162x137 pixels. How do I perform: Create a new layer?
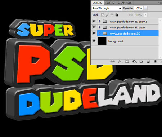(x=148, y=62)
